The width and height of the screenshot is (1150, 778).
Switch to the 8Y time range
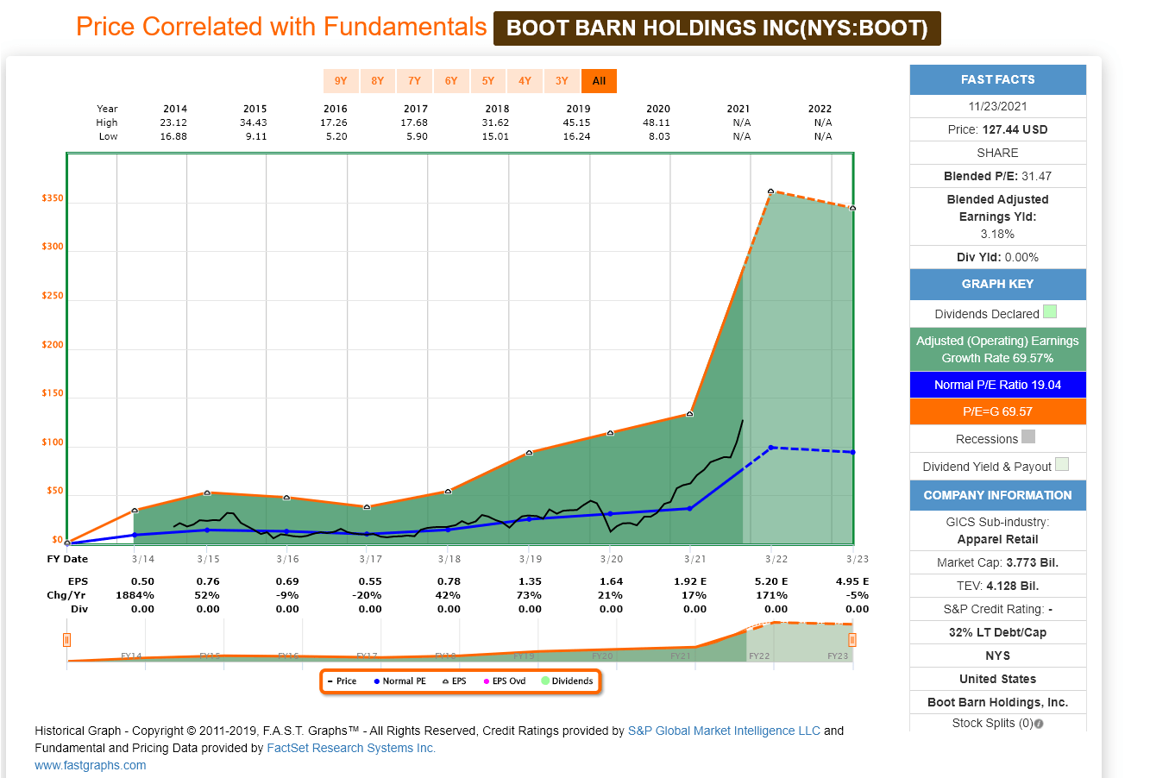pyautogui.click(x=378, y=81)
